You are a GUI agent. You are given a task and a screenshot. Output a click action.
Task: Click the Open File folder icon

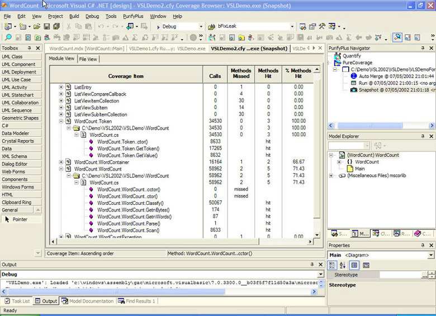(37, 26)
